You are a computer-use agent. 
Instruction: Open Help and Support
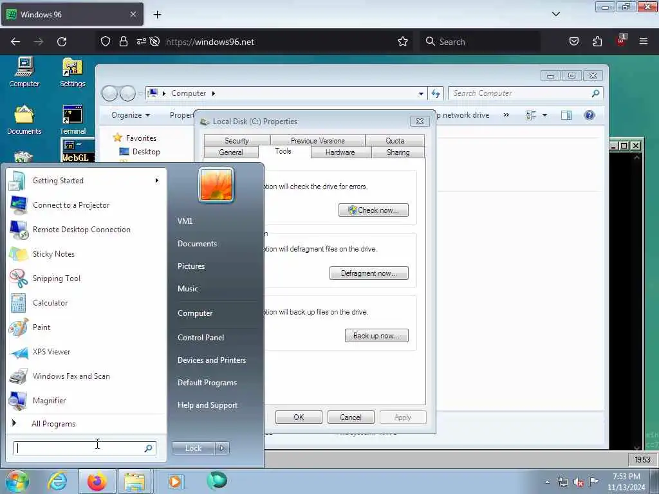(208, 405)
